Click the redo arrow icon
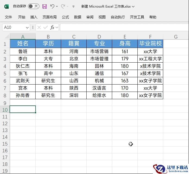189x174 pixels. [63, 6]
